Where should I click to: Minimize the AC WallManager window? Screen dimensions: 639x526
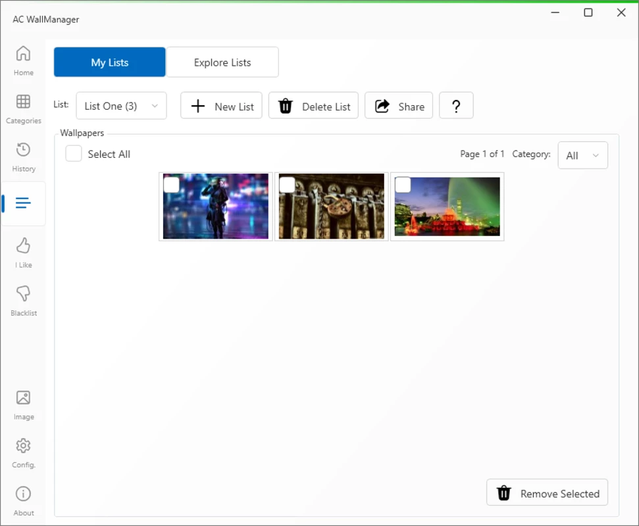tap(555, 12)
